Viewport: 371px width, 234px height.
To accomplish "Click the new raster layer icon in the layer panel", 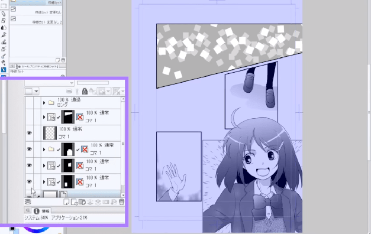I will click(x=66, y=202).
